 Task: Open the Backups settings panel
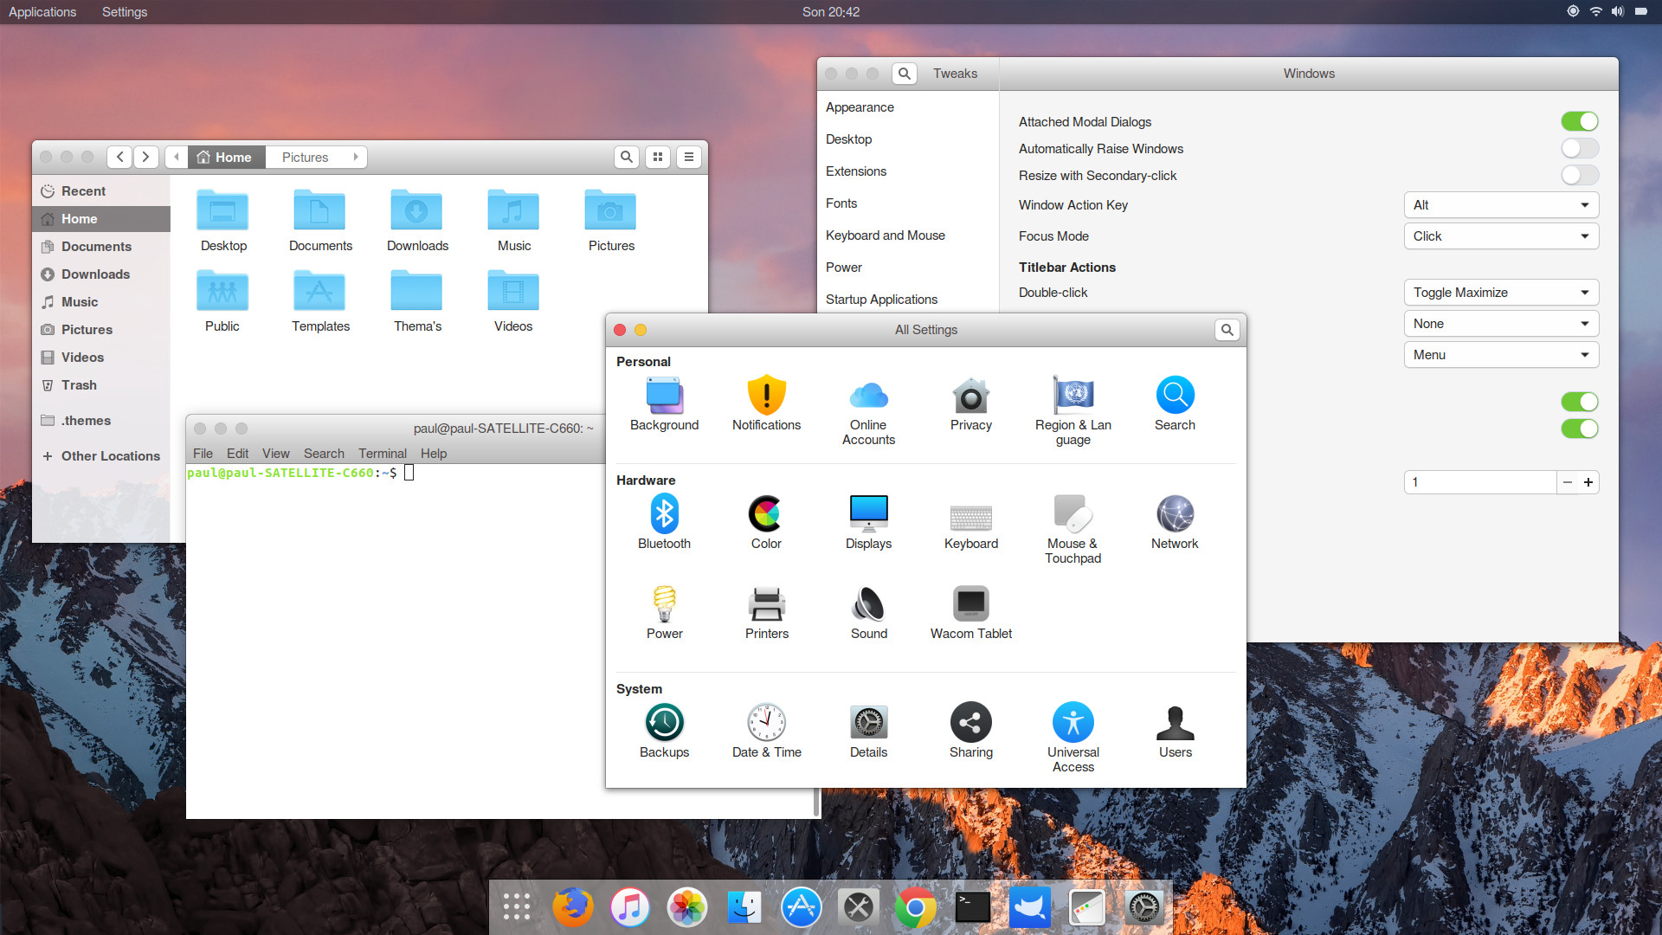coord(664,723)
